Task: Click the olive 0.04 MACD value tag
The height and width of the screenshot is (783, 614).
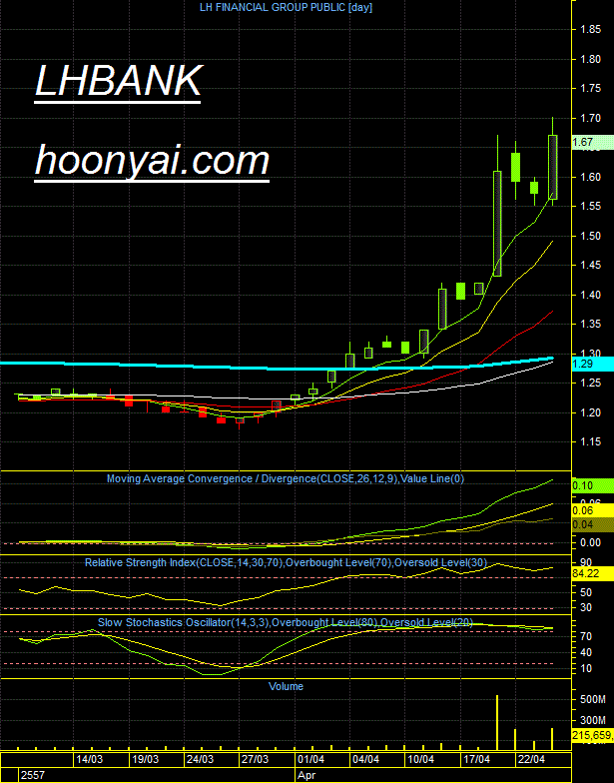Action: (x=593, y=524)
